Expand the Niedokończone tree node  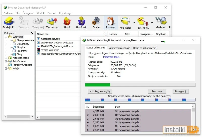(x=6, y=58)
